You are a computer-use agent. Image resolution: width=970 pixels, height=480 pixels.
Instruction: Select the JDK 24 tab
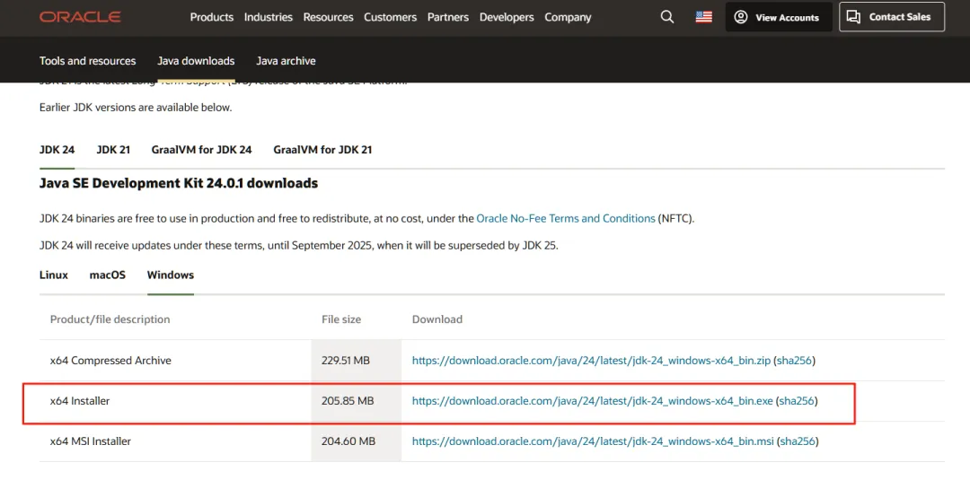[x=57, y=150]
